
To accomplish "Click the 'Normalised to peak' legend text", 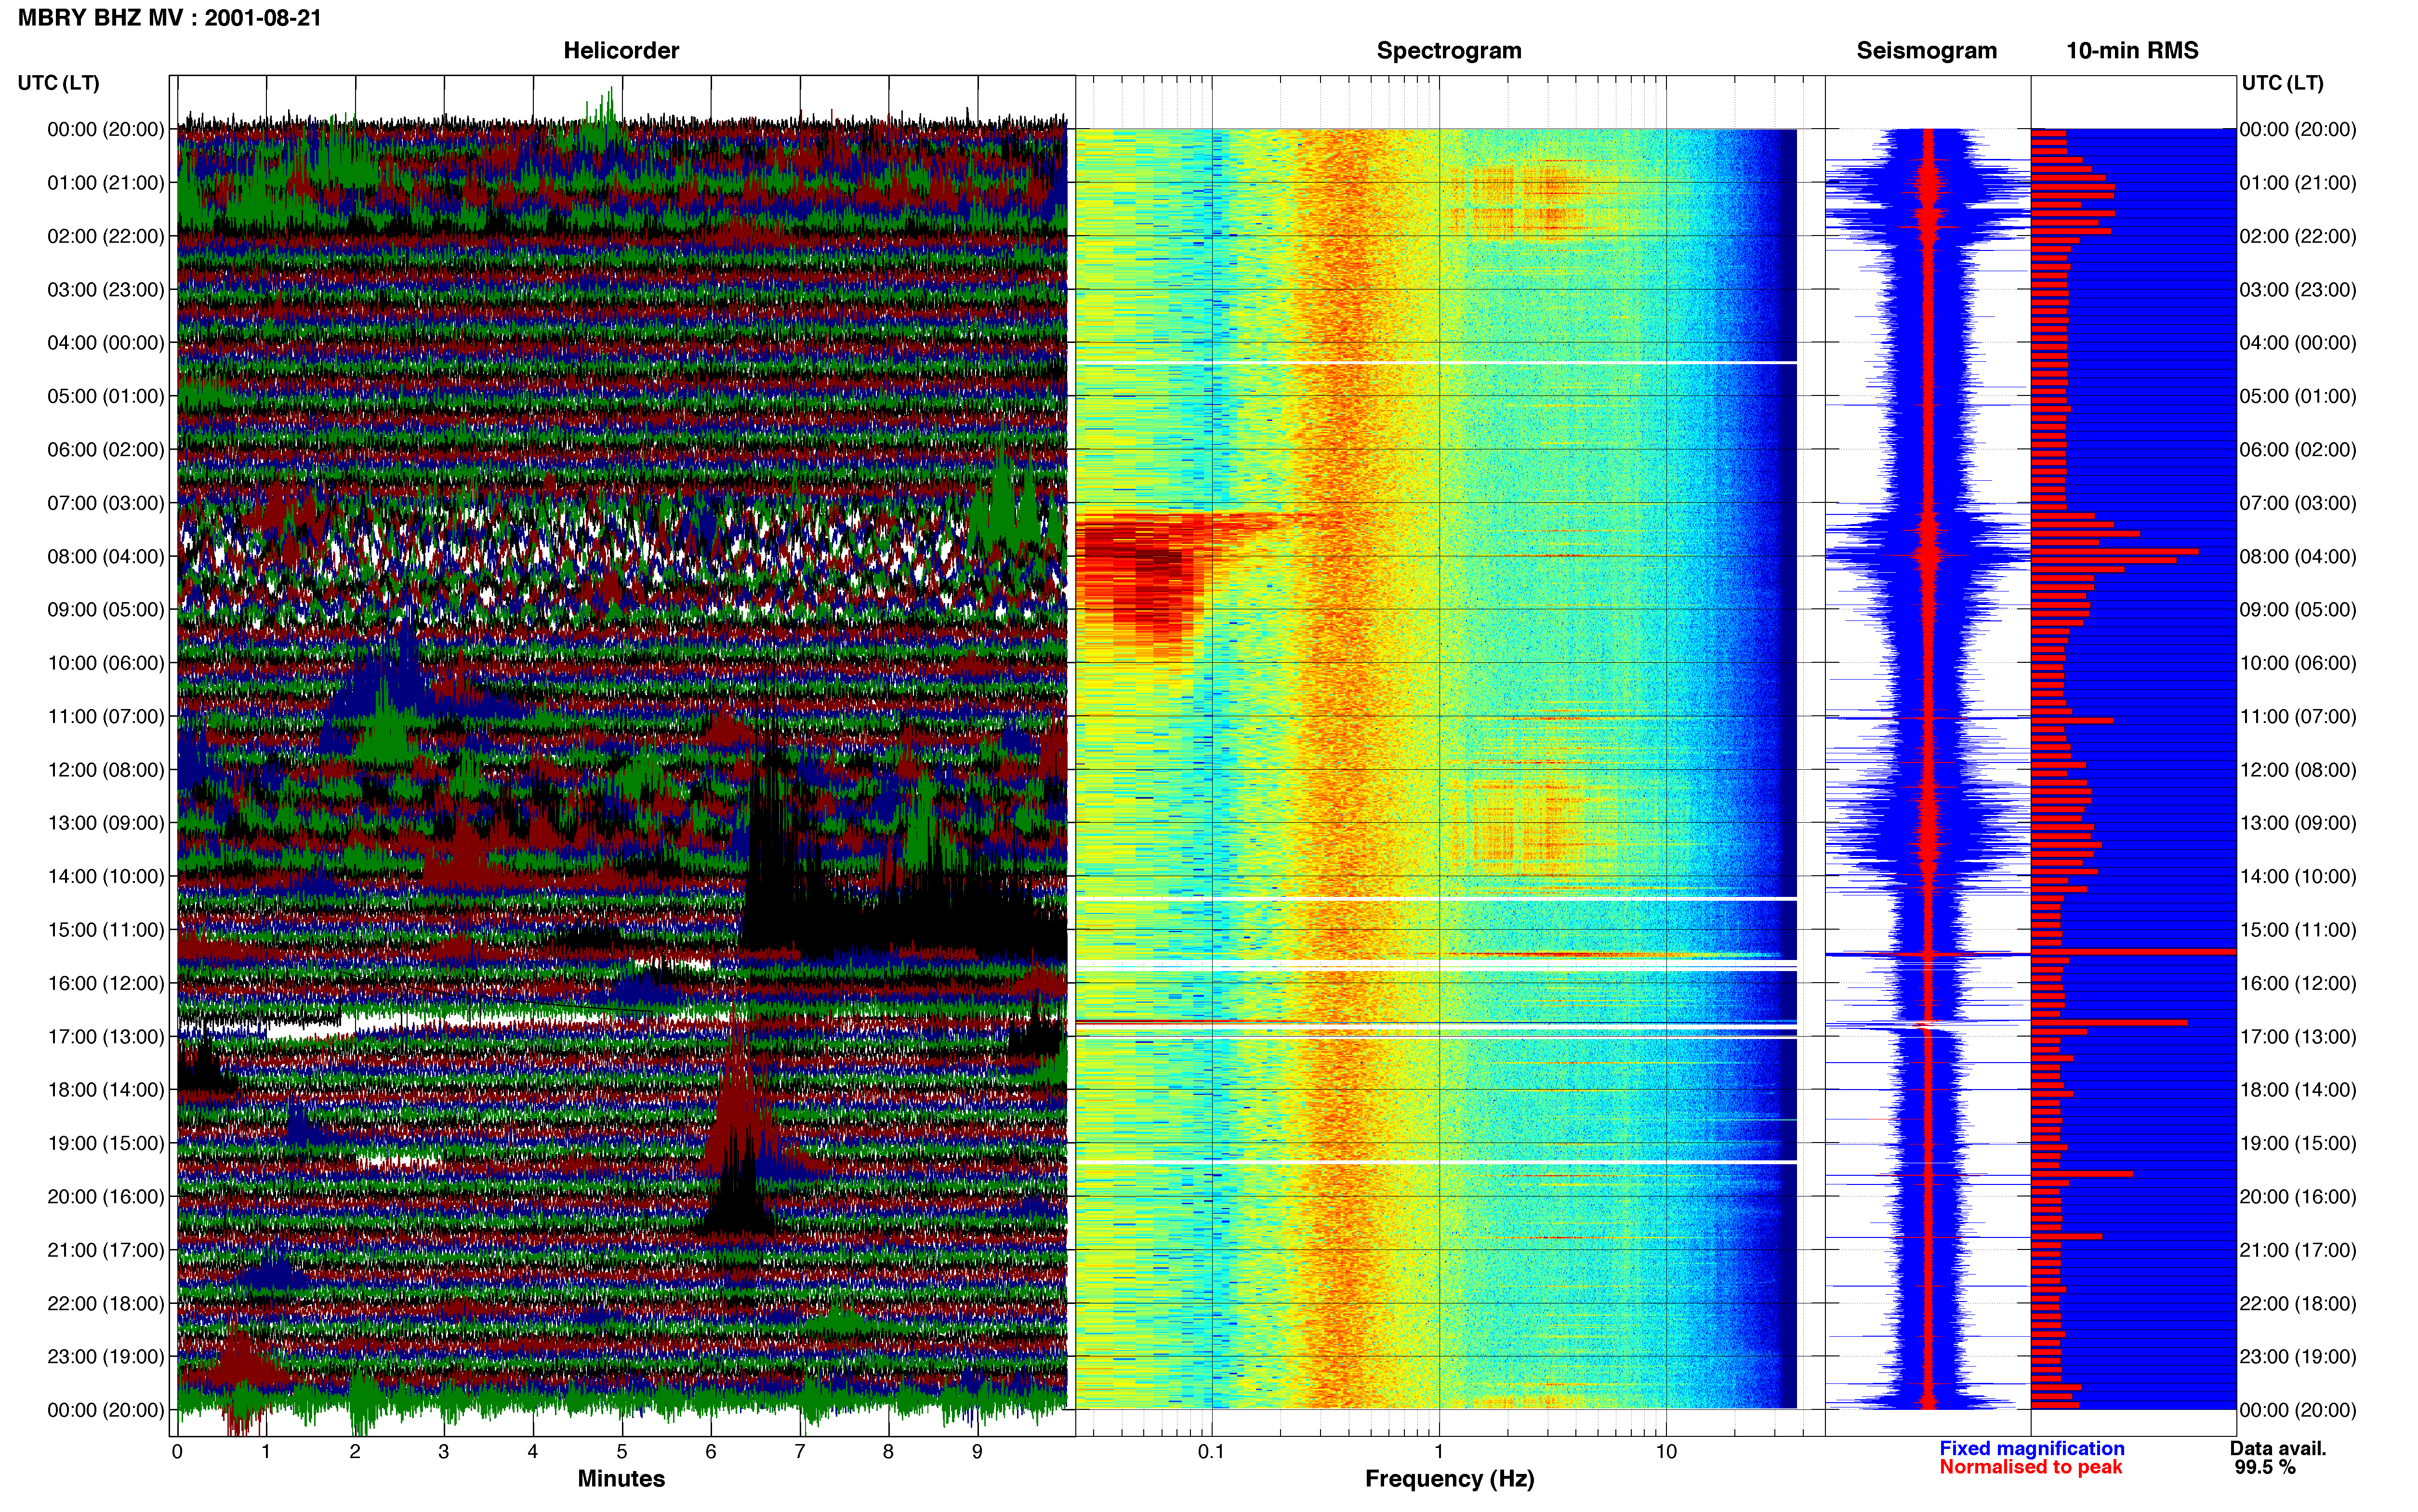I will [2030, 1467].
